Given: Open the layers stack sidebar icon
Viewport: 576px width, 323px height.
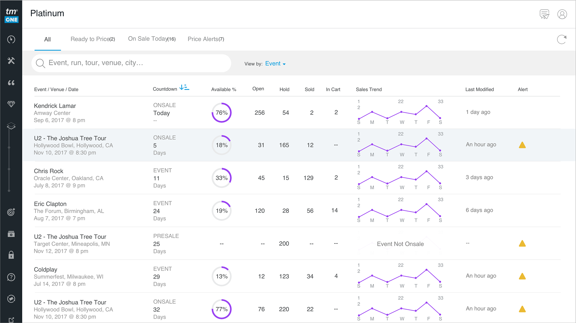Looking at the screenshot, I should tap(11, 126).
